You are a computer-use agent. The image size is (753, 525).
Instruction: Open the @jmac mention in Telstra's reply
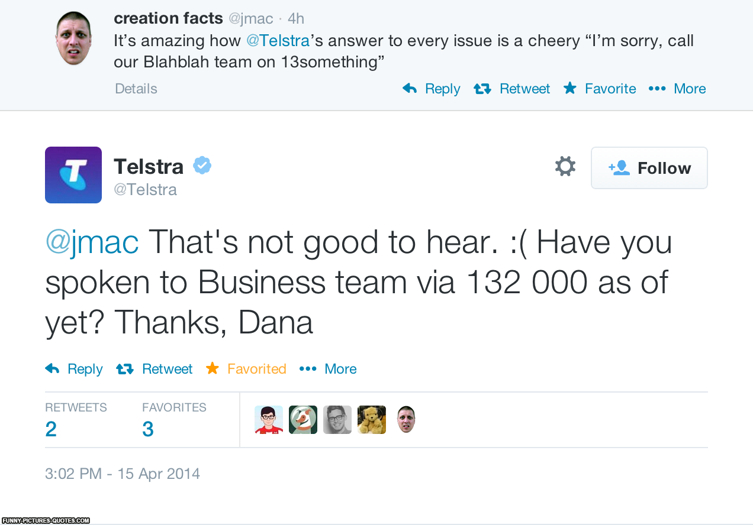click(x=92, y=242)
